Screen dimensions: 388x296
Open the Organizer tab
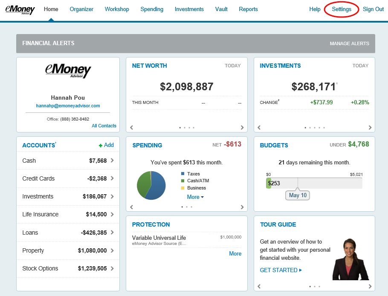coord(81,9)
